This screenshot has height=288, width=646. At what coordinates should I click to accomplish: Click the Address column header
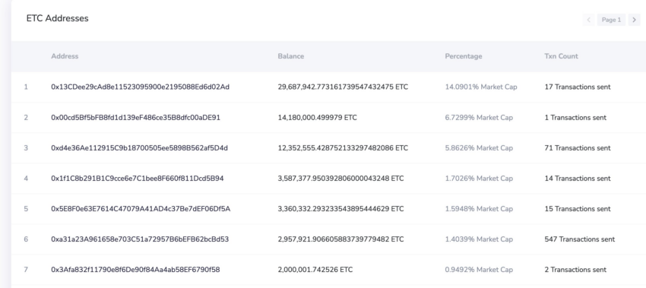click(65, 56)
